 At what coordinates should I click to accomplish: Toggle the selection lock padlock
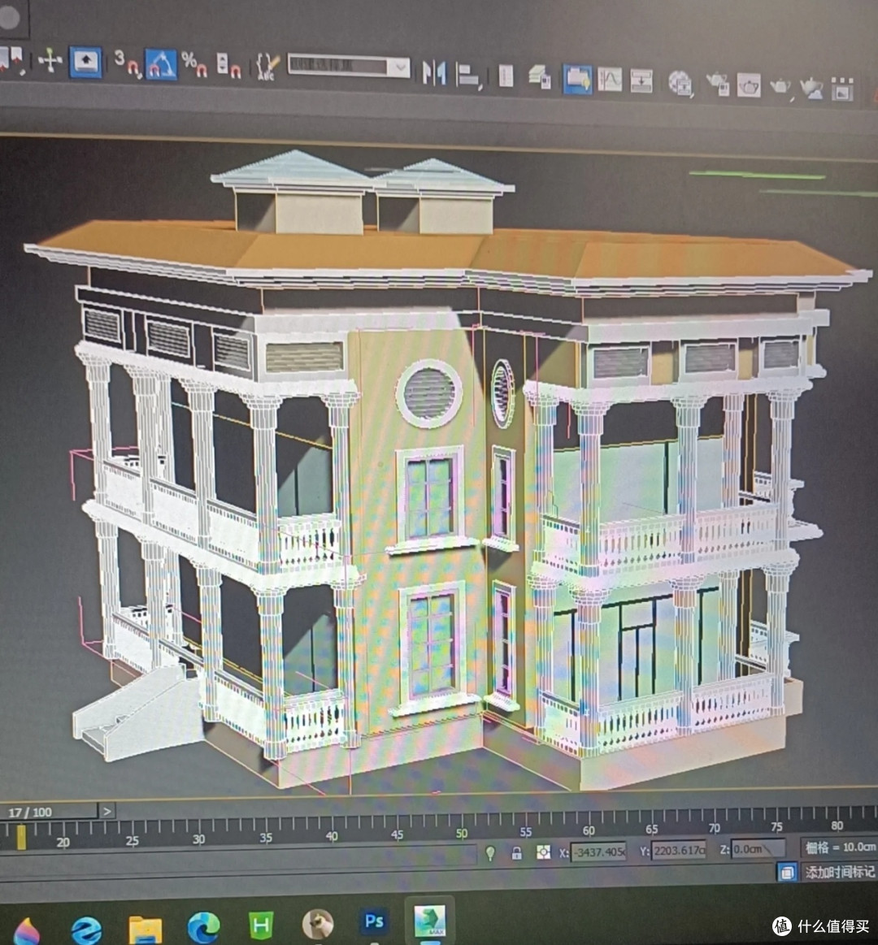pyautogui.click(x=517, y=853)
